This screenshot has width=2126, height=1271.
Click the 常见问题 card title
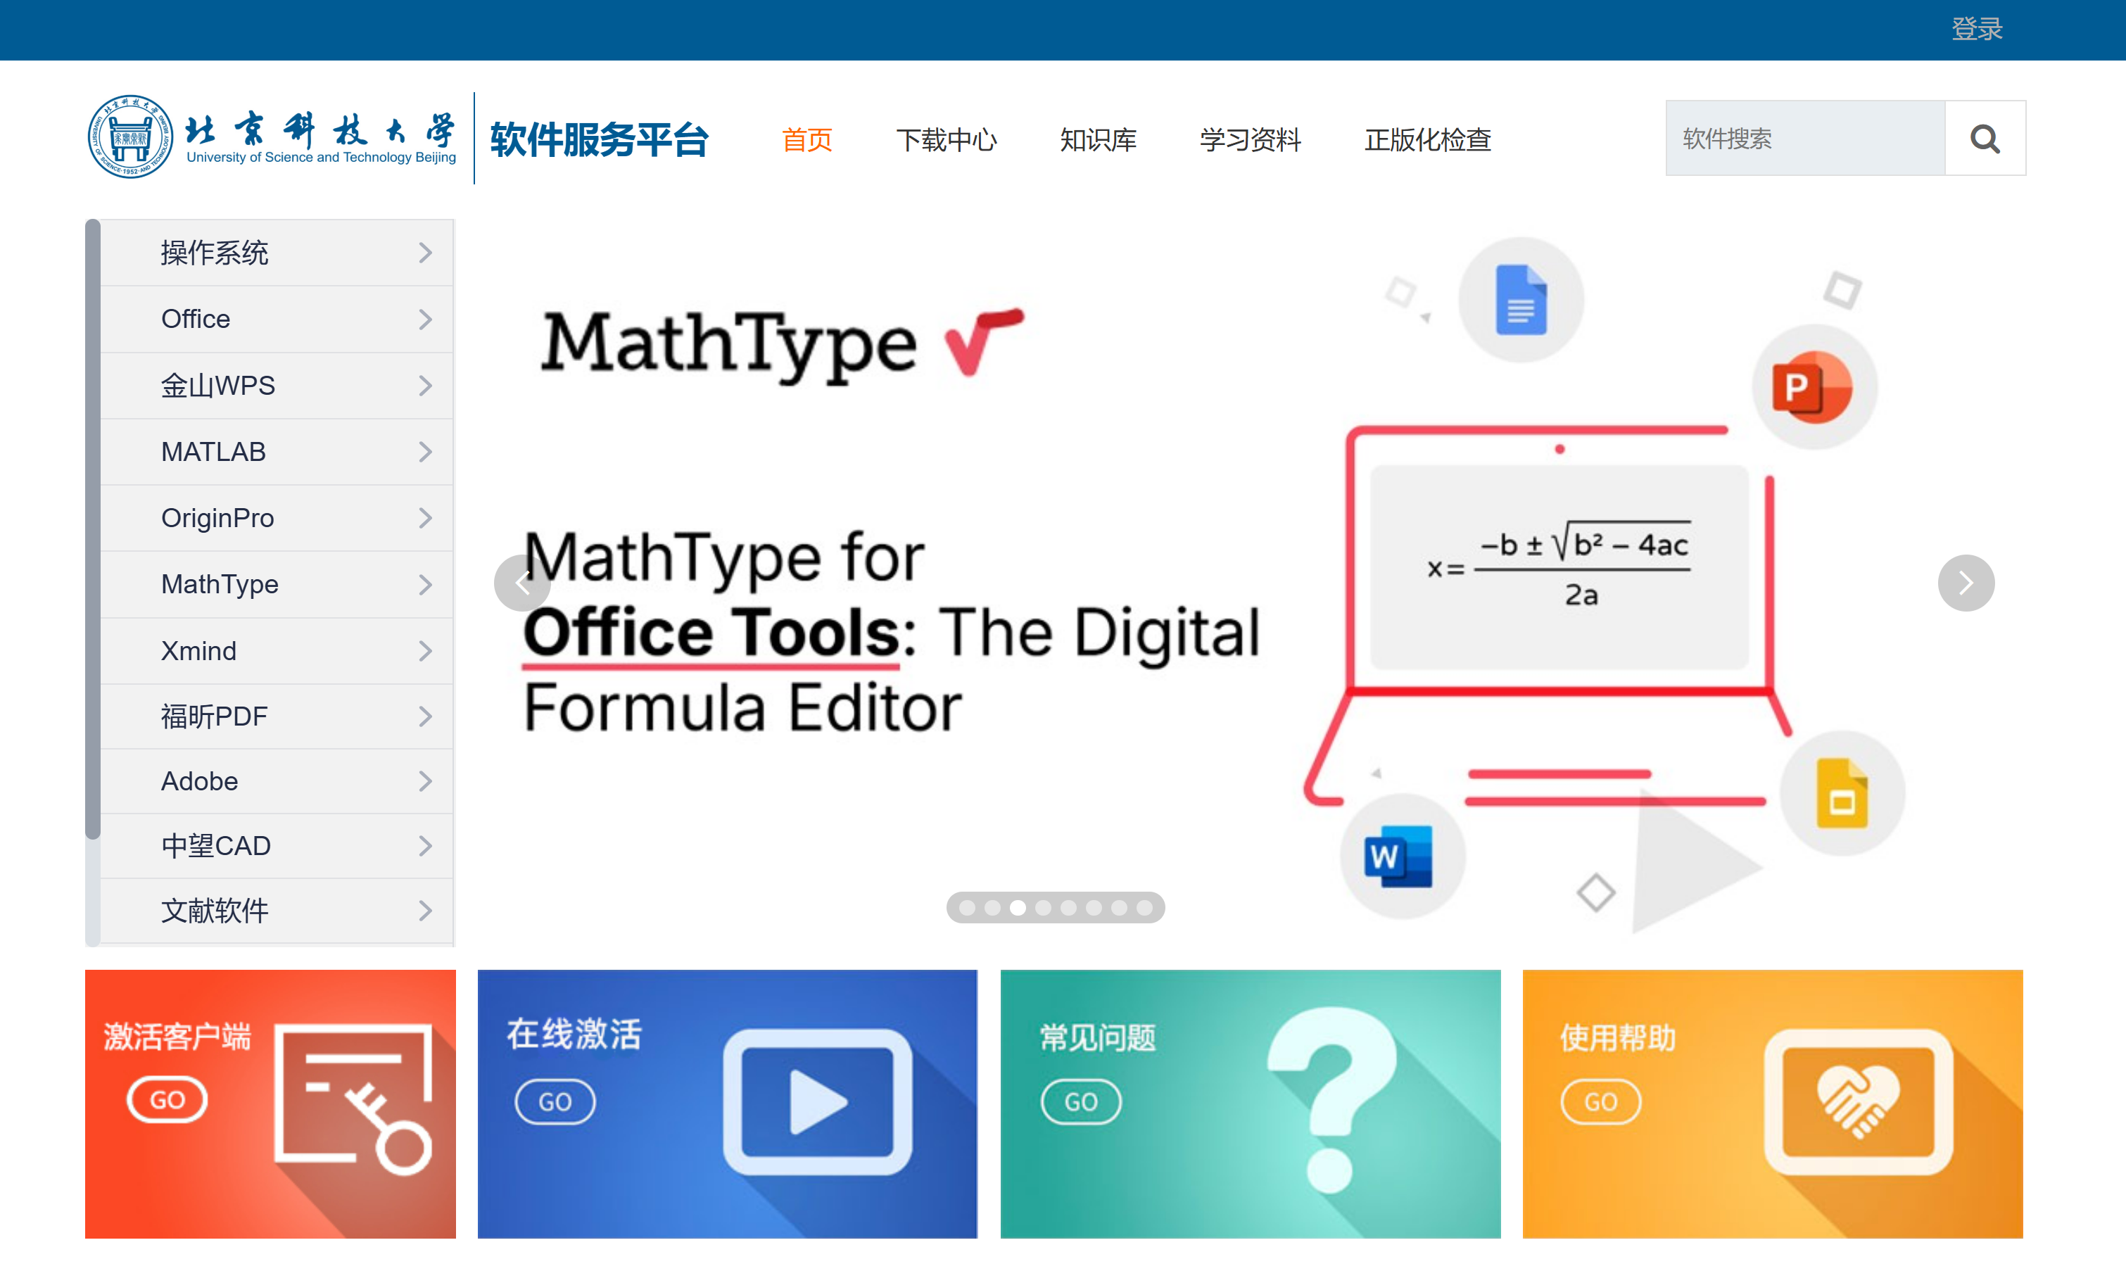point(1098,1038)
